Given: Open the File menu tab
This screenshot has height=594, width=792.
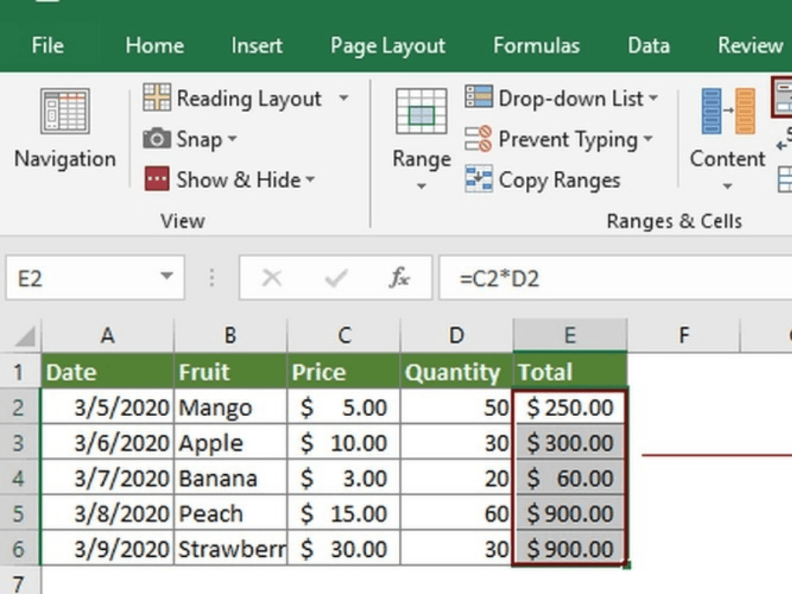Looking at the screenshot, I should click(x=47, y=46).
